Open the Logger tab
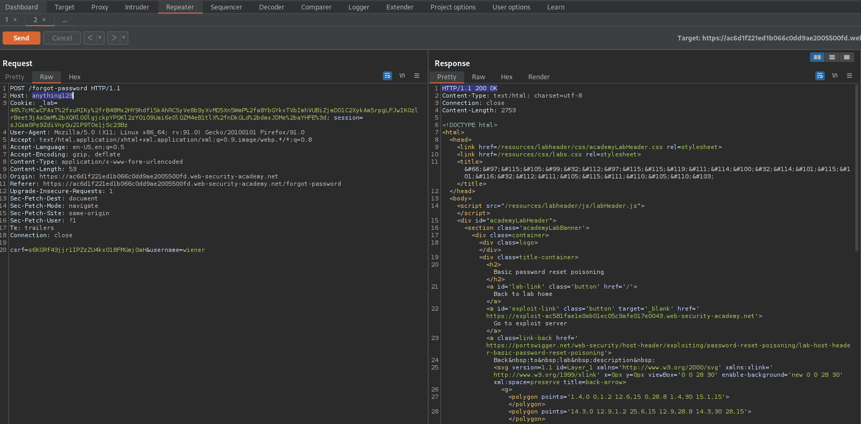Screen dimensions: 861x424 pos(359,7)
